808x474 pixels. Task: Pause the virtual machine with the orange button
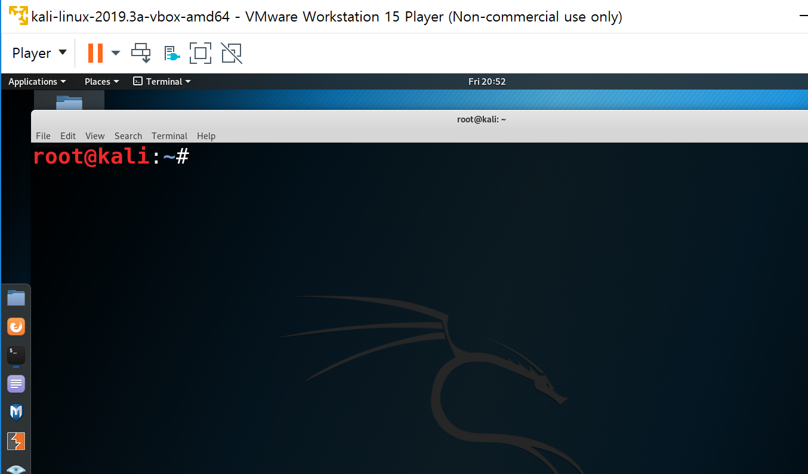[x=95, y=53]
